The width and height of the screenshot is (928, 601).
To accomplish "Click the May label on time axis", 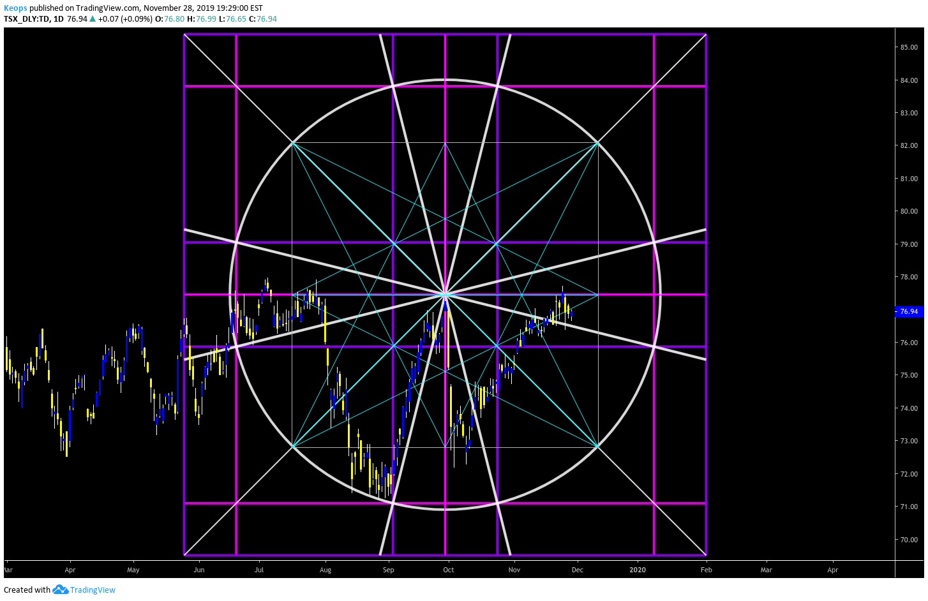I will pyautogui.click(x=133, y=570).
